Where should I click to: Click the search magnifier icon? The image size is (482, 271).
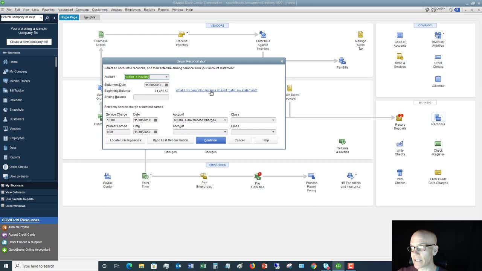click(47, 18)
